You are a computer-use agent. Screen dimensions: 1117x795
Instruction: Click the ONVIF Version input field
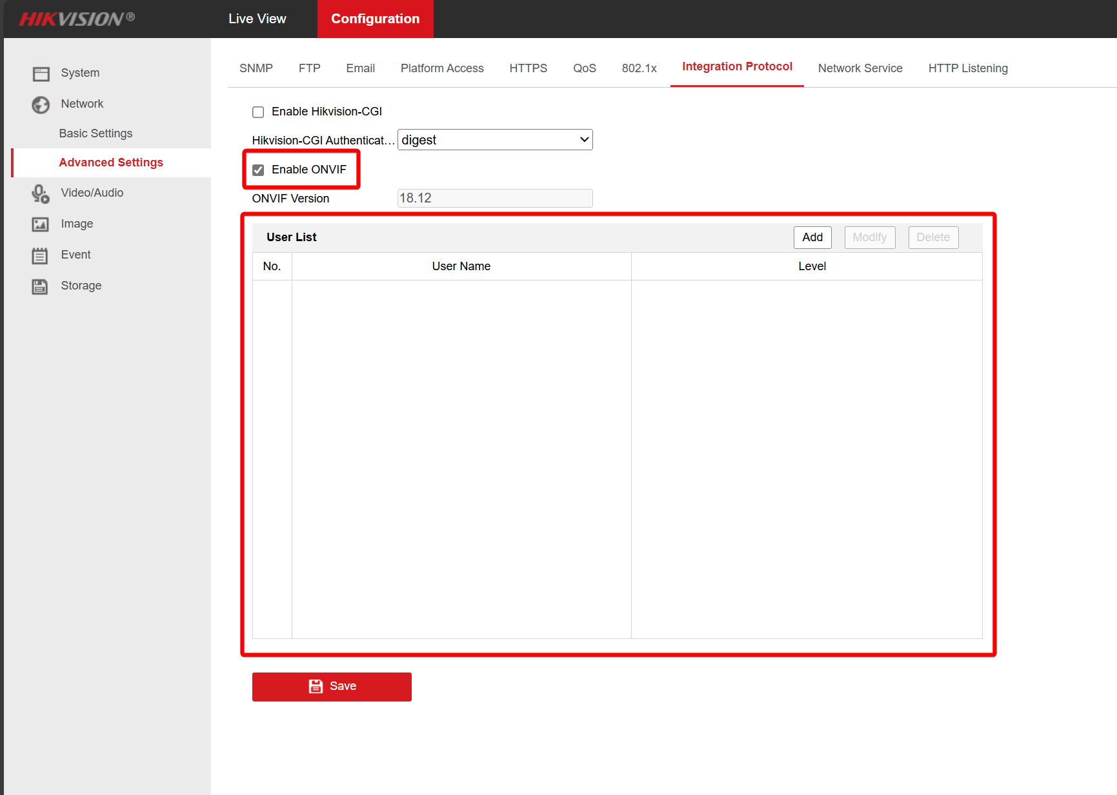494,198
